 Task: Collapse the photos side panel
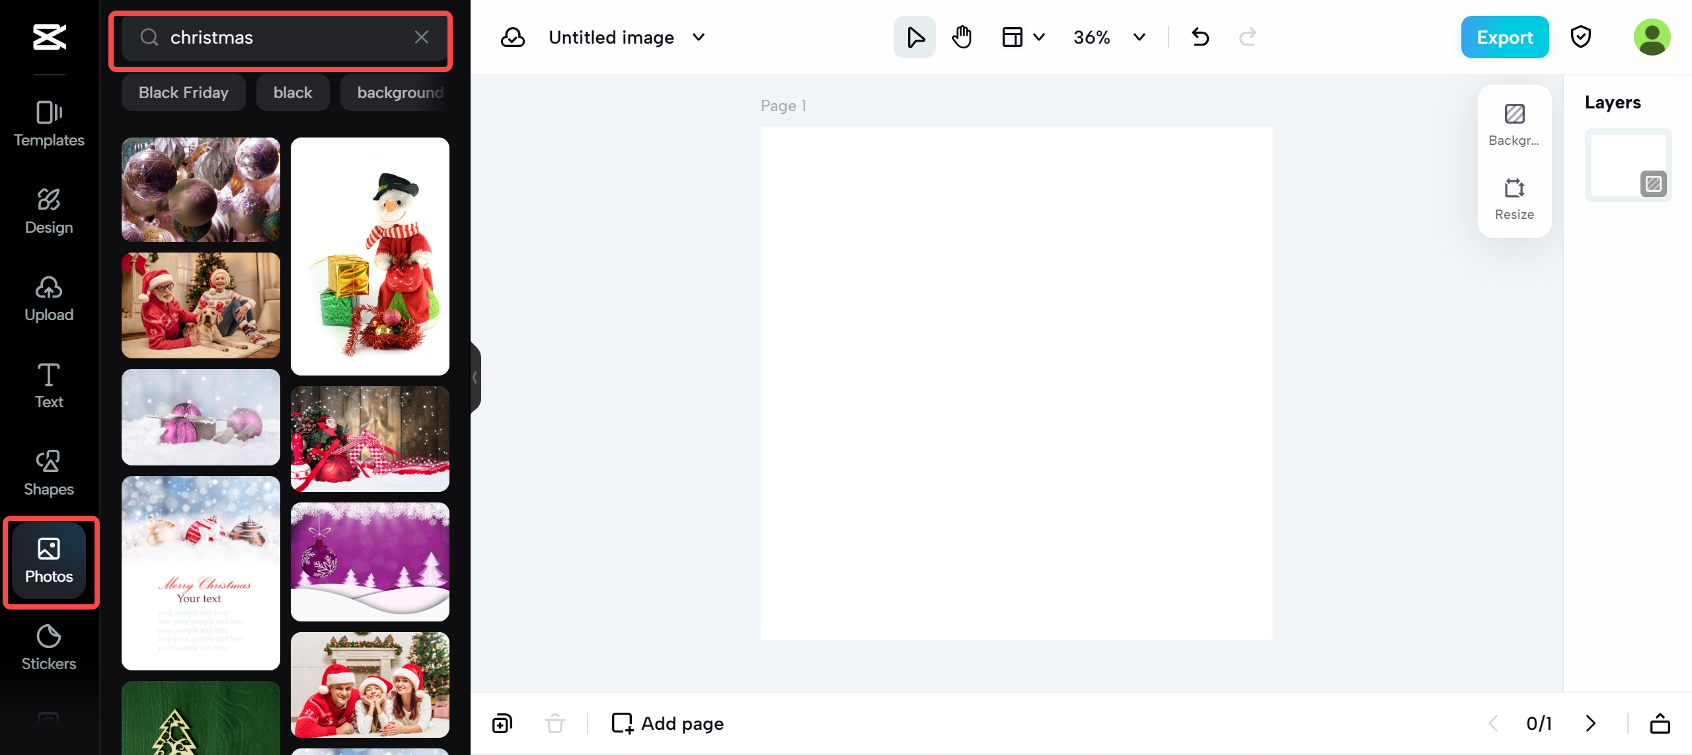tap(475, 377)
